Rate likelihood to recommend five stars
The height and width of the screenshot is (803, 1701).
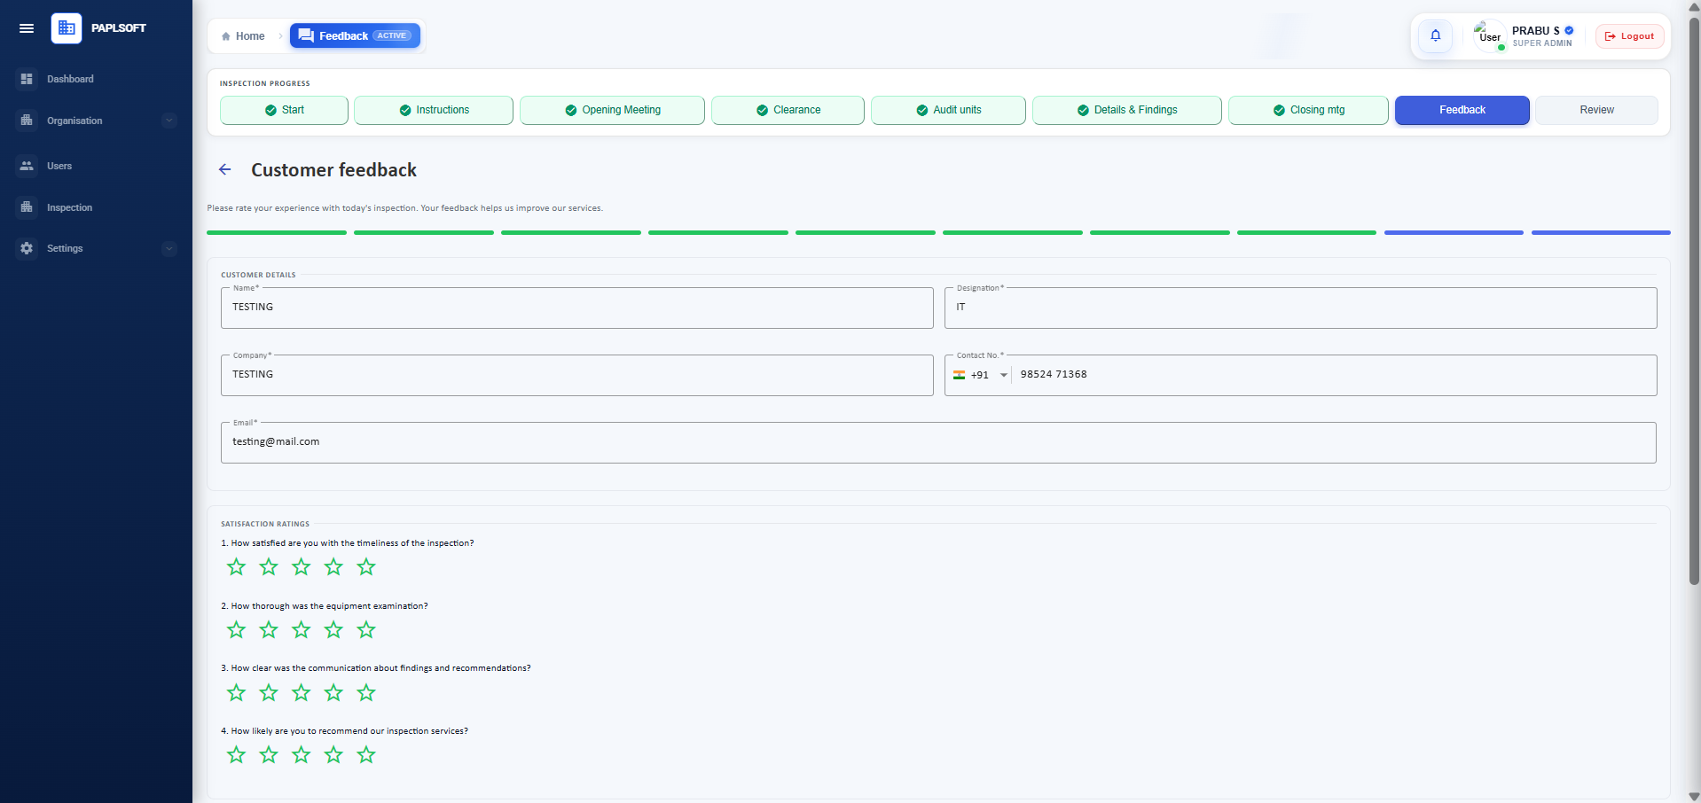pos(366,755)
